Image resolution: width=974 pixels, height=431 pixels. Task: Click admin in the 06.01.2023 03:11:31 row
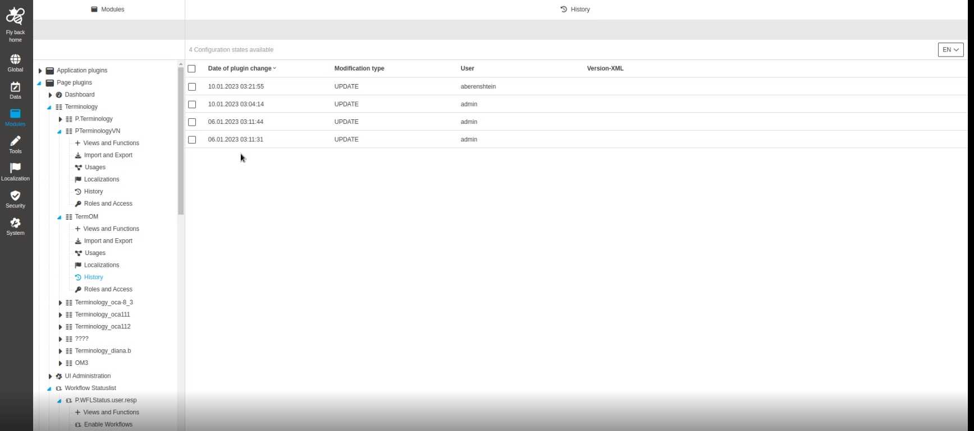tap(469, 140)
